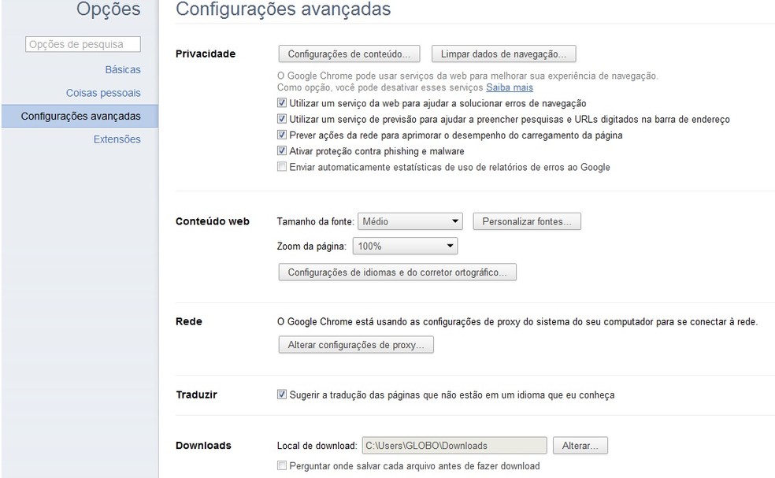The image size is (775, 478).
Task: Open Coisas pessoais section
Action: click(x=103, y=92)
